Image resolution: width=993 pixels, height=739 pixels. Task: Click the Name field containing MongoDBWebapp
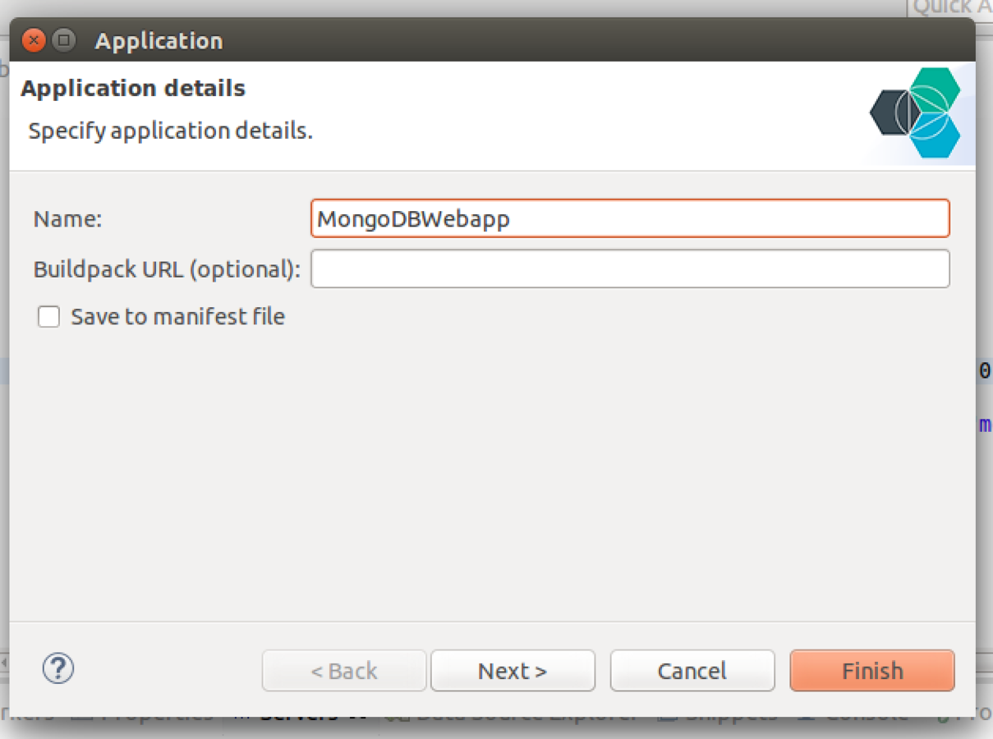(x=630, y=218)
